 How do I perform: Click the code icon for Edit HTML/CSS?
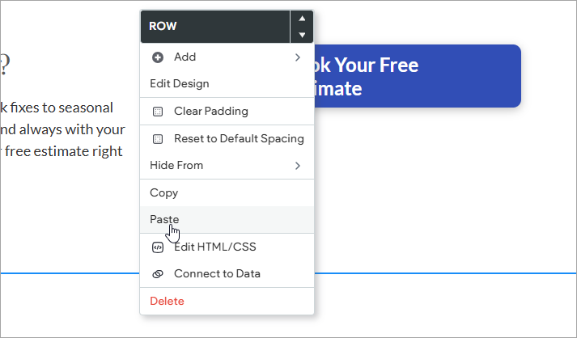pyautogui.click(x=157, y=247)
